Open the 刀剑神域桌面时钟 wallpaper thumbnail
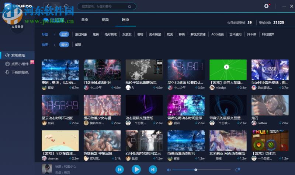Viewport: 295px width, 175px height. (102, 70)
